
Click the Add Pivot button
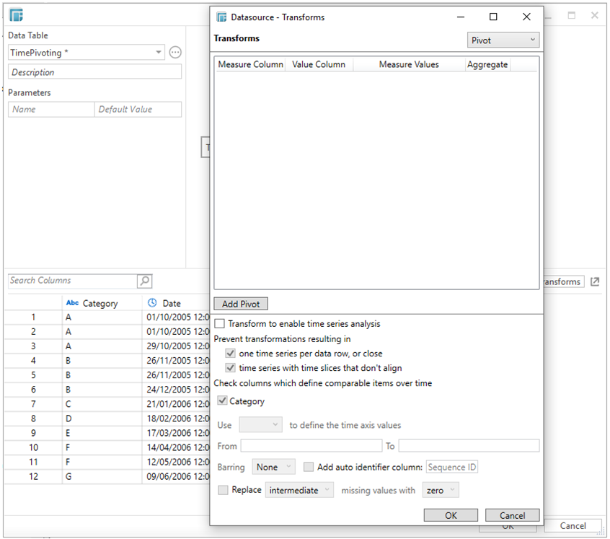point(241,304)
